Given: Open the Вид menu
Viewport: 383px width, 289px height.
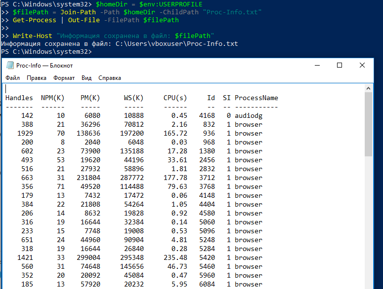Looking at the screenshot, I should point(86,78).
